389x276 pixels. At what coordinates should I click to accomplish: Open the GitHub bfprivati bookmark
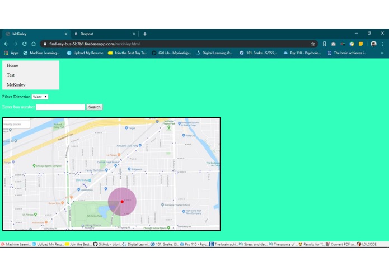[x=171, y=53]
